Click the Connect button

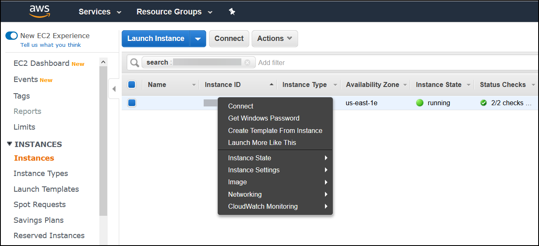[229, 38]
